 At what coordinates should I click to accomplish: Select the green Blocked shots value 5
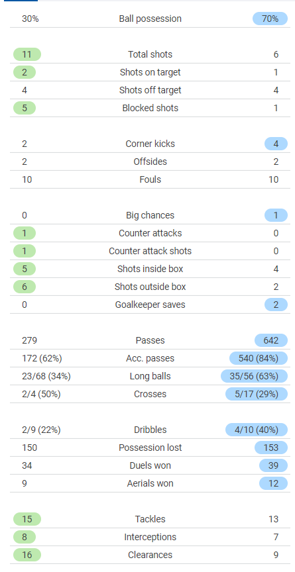point(25,108)
